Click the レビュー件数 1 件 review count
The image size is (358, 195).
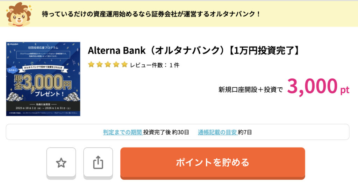[155, 65]
